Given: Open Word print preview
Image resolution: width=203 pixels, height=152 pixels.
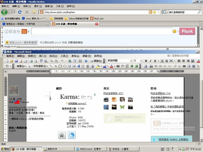Looking at the screenshot, I should [x=36, y=61].
